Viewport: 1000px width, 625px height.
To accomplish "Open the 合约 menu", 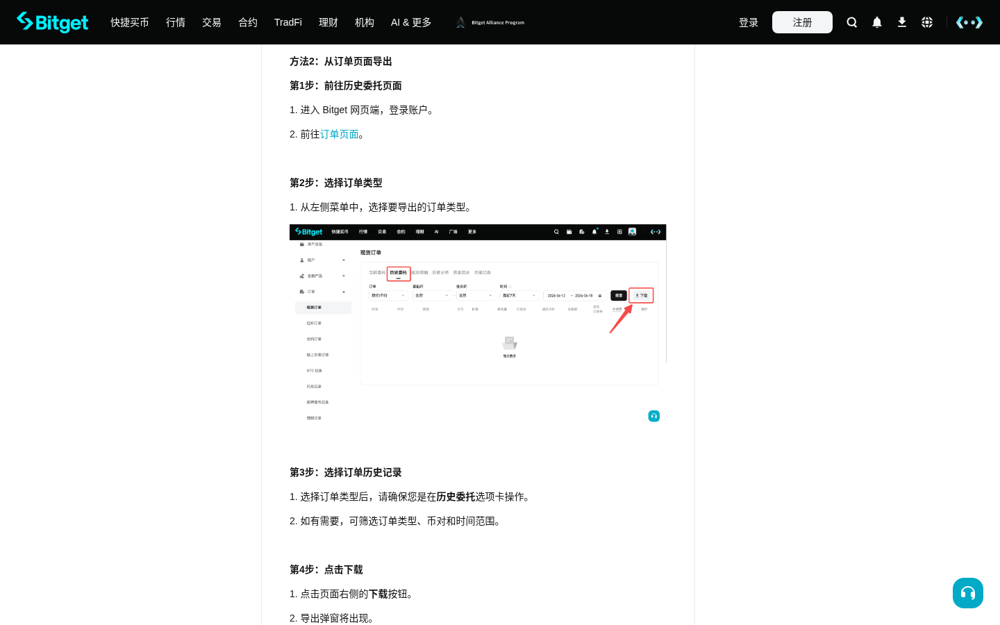I will pyautogui.click(x=248, y=22).
